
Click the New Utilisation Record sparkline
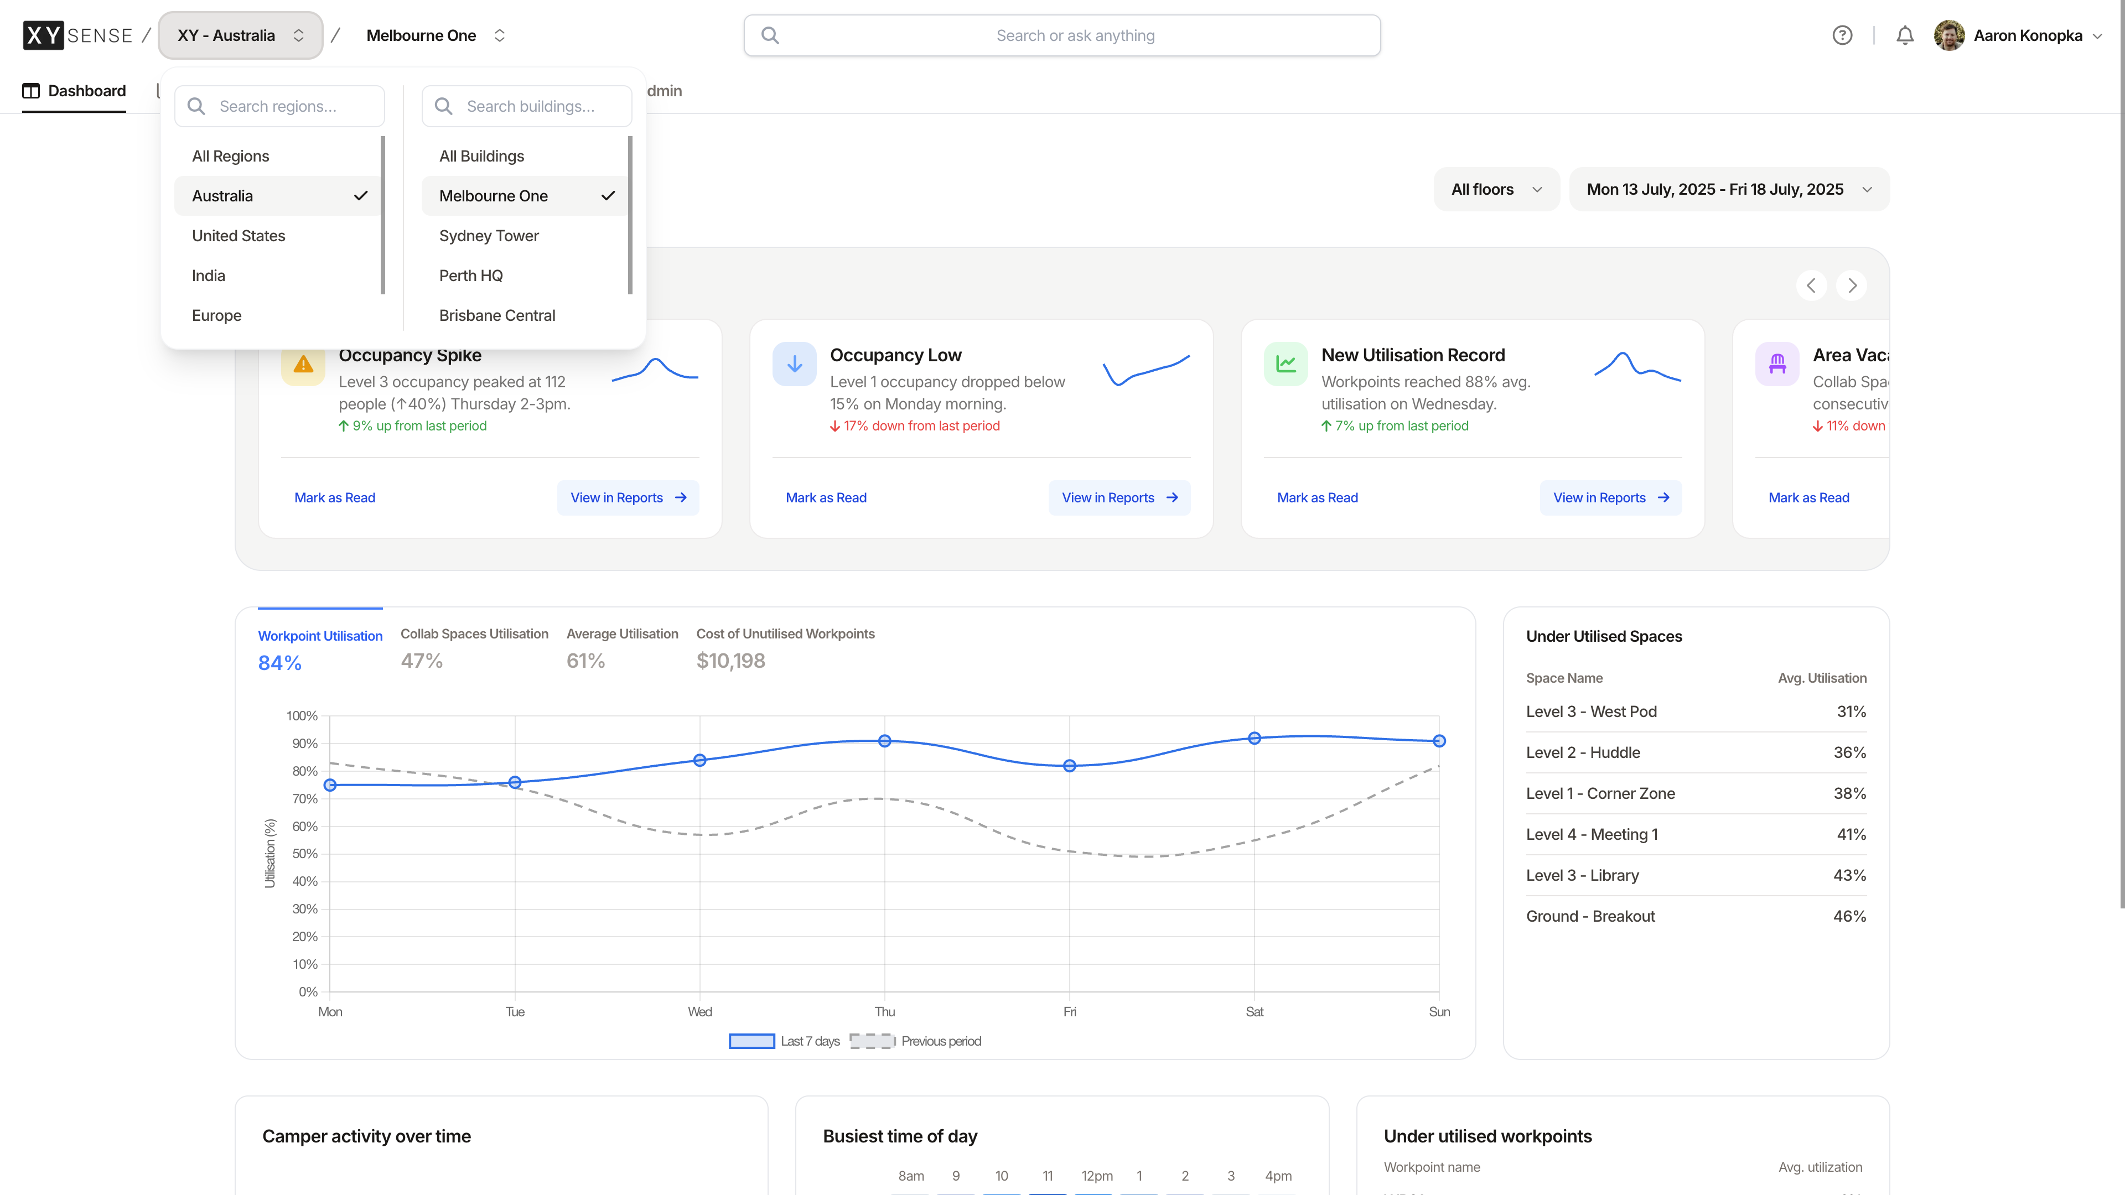coord(1638,366)
